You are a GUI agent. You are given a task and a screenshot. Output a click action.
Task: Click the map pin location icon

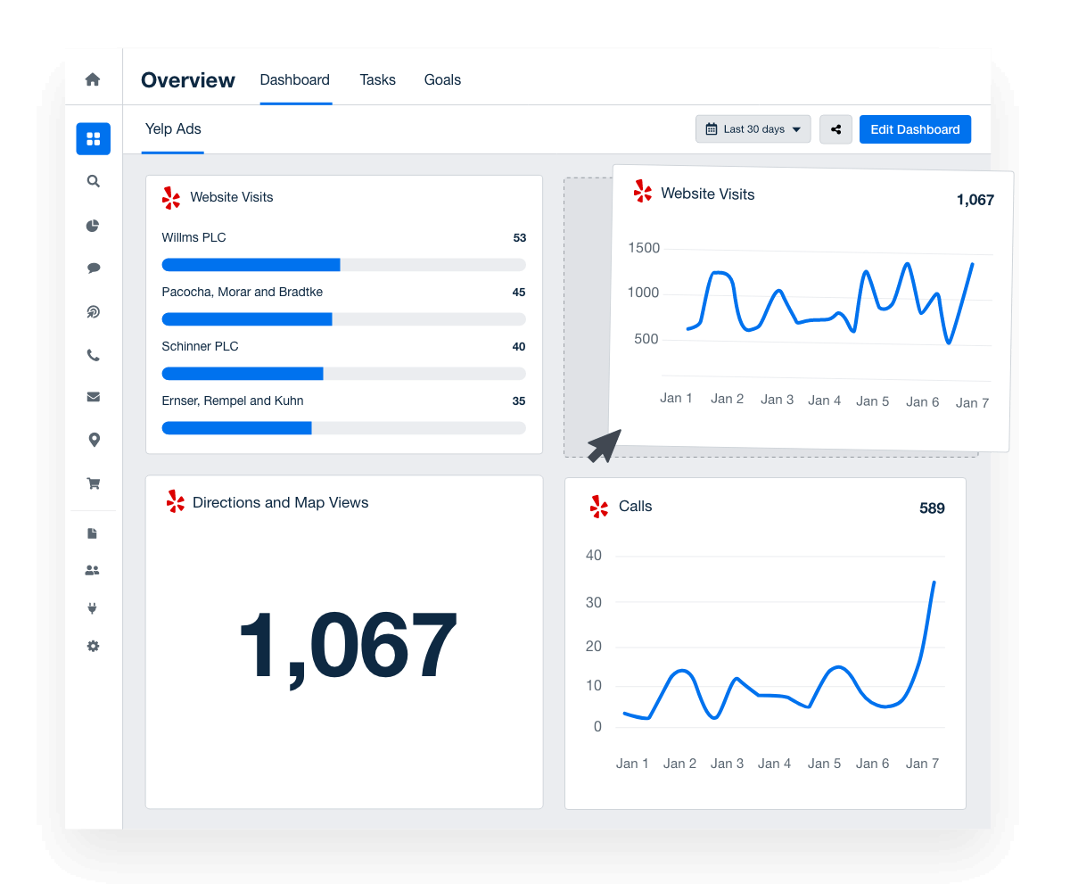coord(94,440)
